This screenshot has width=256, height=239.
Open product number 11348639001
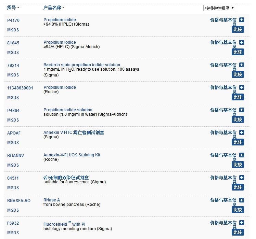(x=20, y=88)
